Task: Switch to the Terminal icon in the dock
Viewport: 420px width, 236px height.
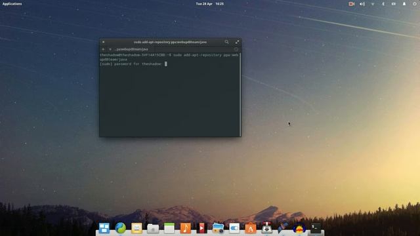Action: point(316,228)
